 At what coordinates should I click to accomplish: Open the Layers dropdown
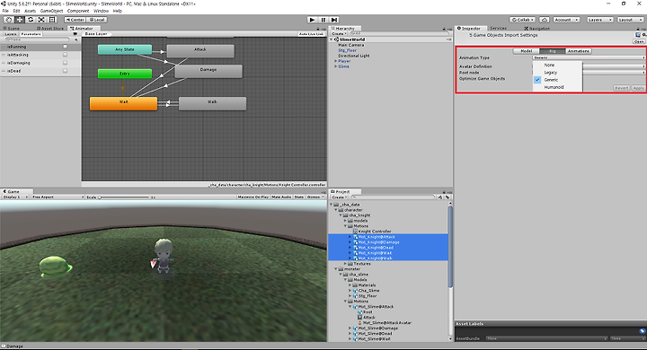[599, 20]
